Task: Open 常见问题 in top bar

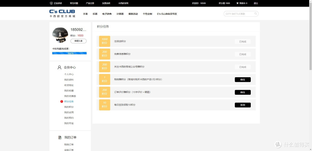Action: (74, 3)
